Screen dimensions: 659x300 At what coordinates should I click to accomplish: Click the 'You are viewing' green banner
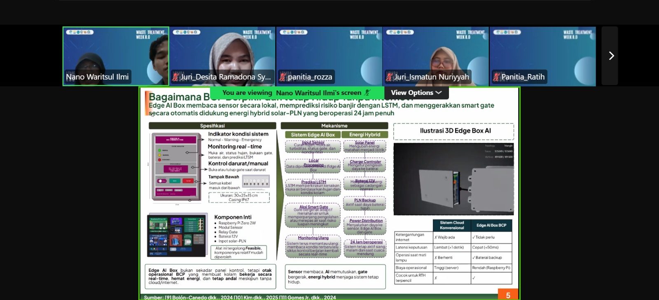click(x=297, y=93)
